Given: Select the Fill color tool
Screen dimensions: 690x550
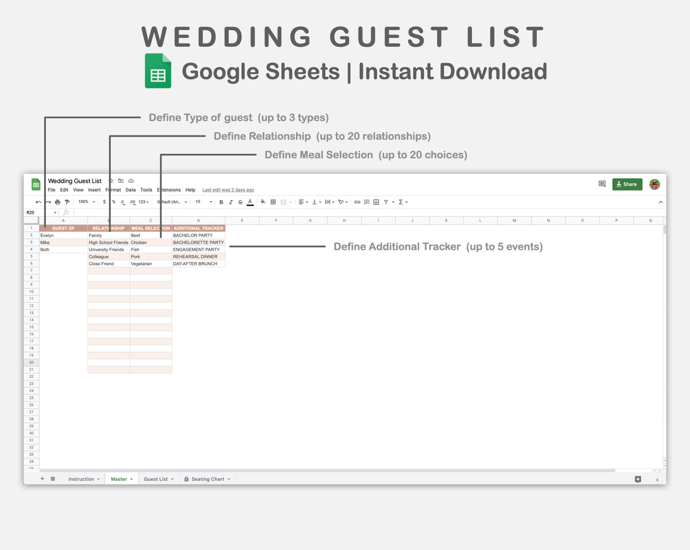Looking at the screenshot, I should (262, 201).
